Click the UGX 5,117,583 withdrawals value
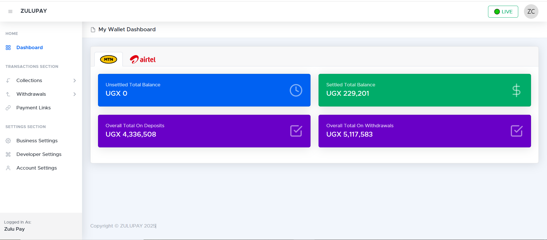Viewport: 547px width, 240px height. [x=349, y=134]
